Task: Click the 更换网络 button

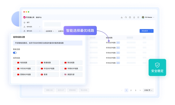Action: tap(72, 90)
